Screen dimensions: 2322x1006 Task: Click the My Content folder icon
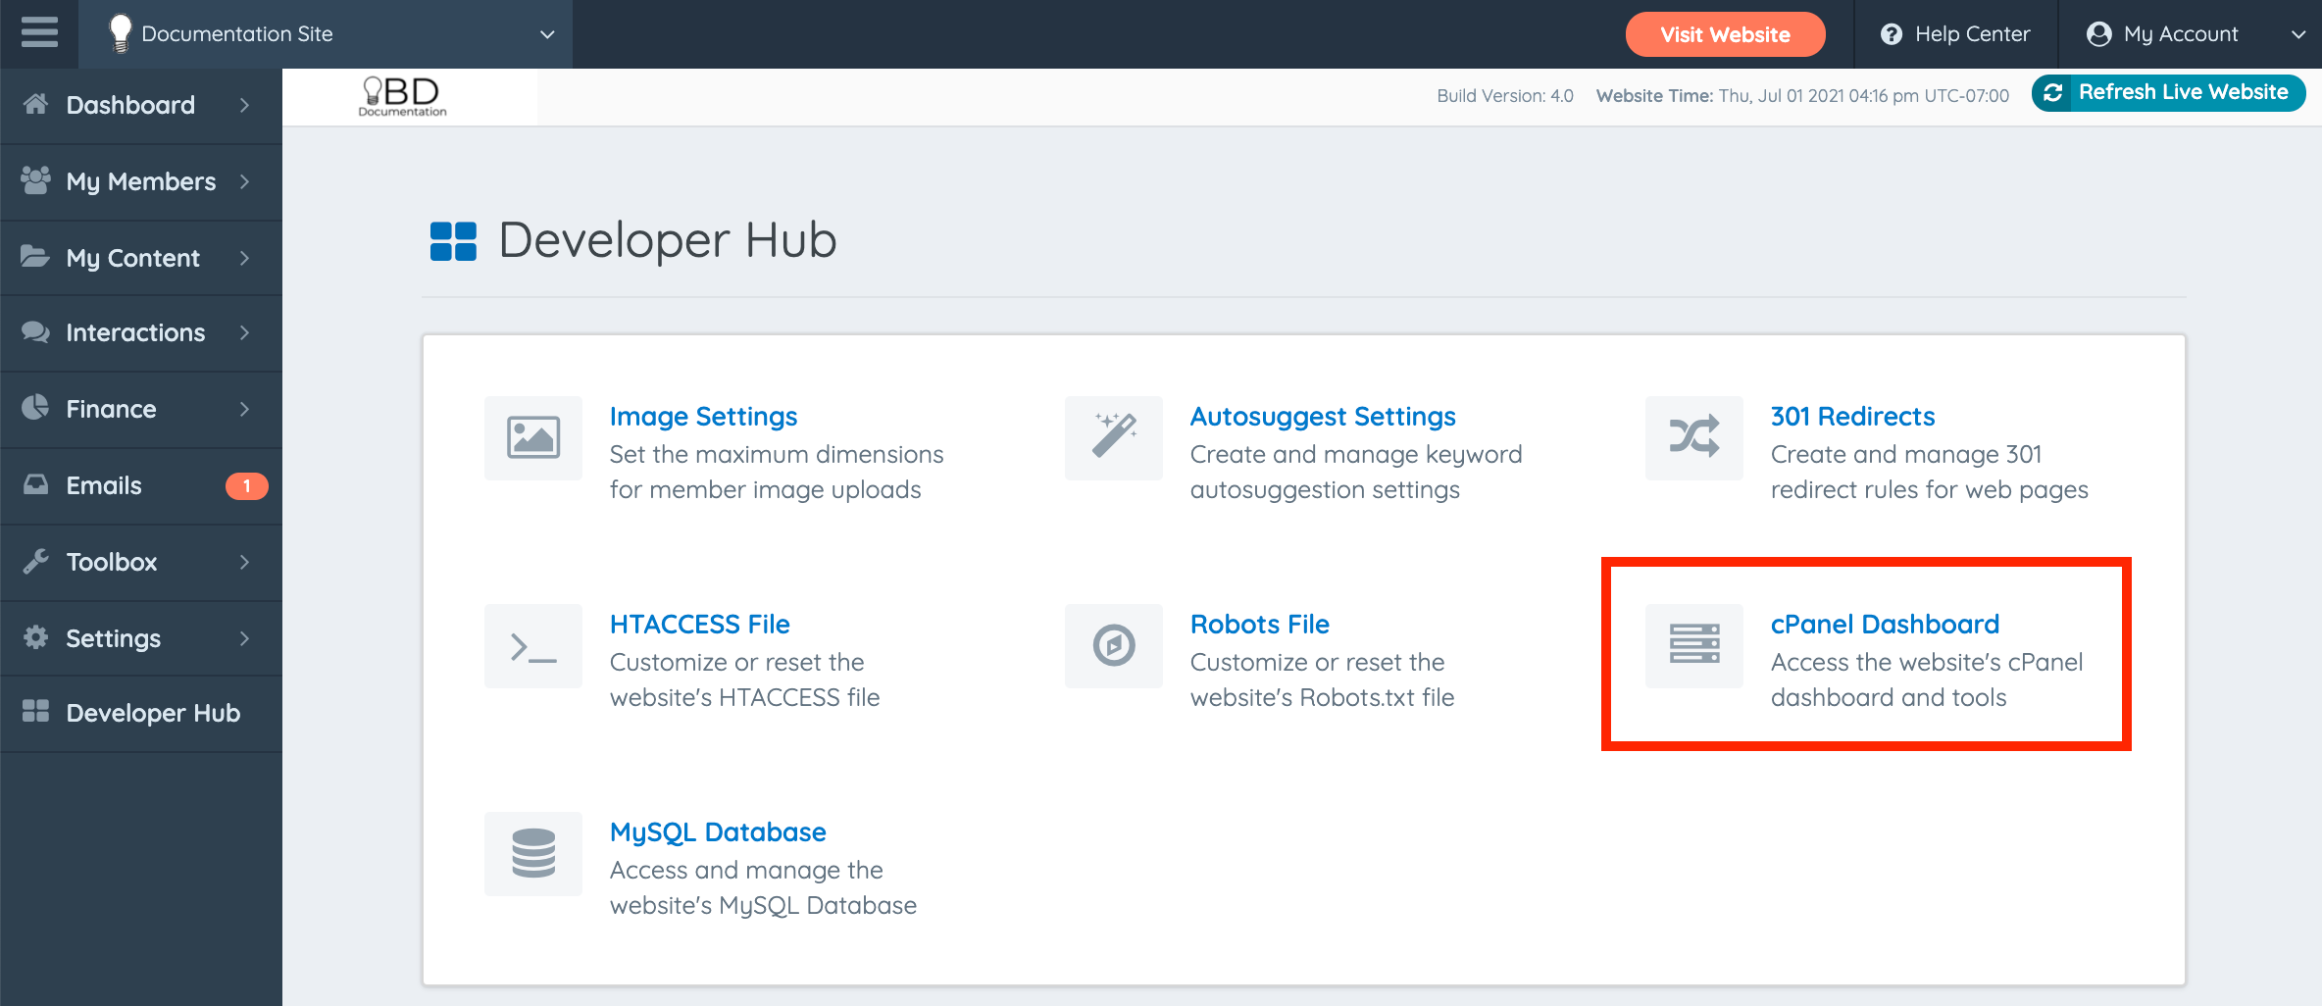click(36, 257)
